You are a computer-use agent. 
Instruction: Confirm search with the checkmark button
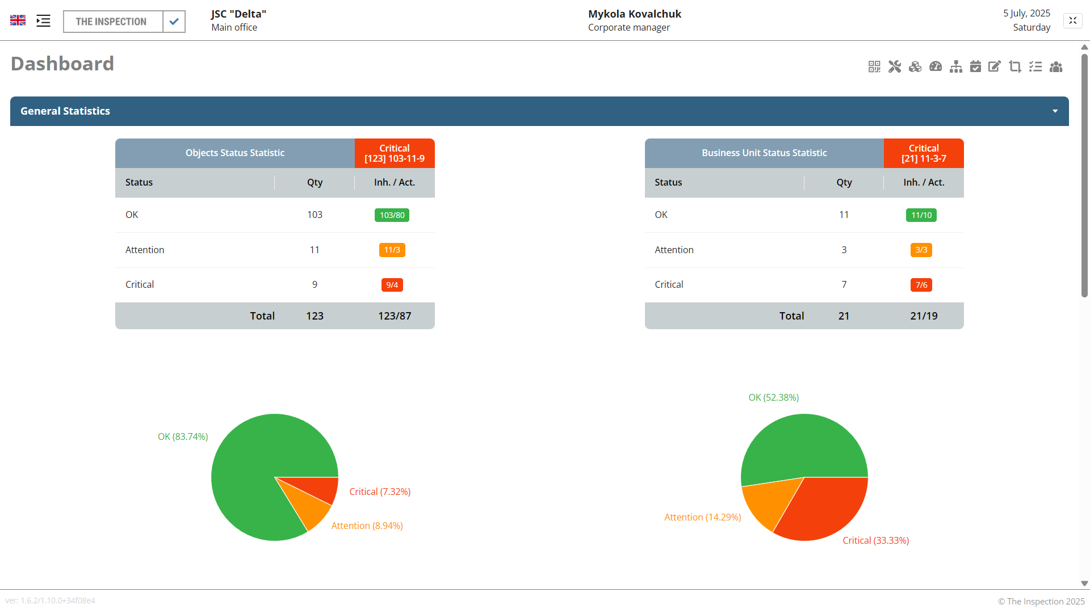coord(174,22)
